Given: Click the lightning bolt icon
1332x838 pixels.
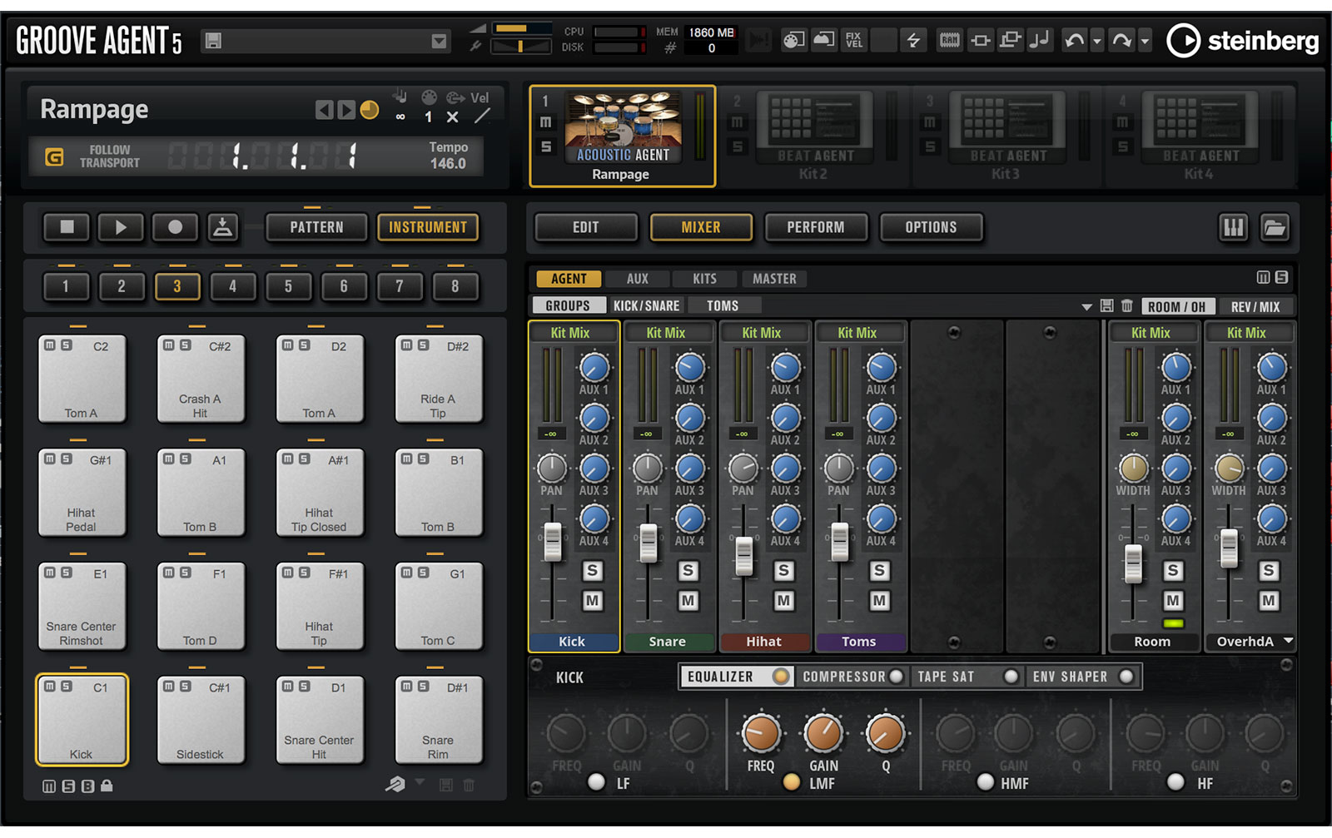Looking at the screenshot, I should coord(913,40).
